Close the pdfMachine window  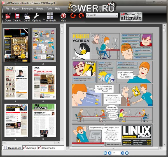[x=162, y=2]
